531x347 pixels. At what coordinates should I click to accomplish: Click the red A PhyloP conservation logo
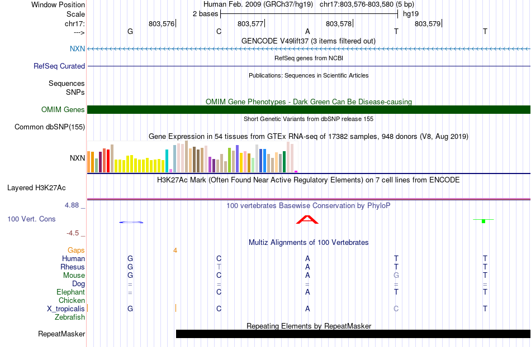[307, 220]
